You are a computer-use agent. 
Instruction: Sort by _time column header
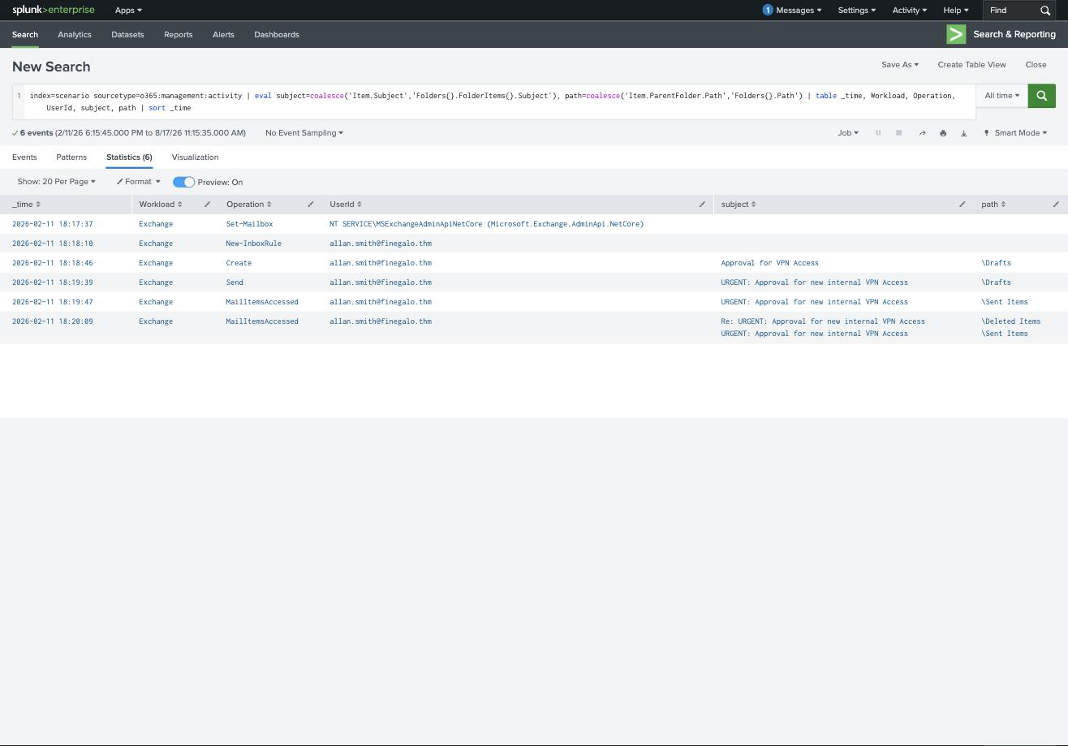tap(26, 205)
